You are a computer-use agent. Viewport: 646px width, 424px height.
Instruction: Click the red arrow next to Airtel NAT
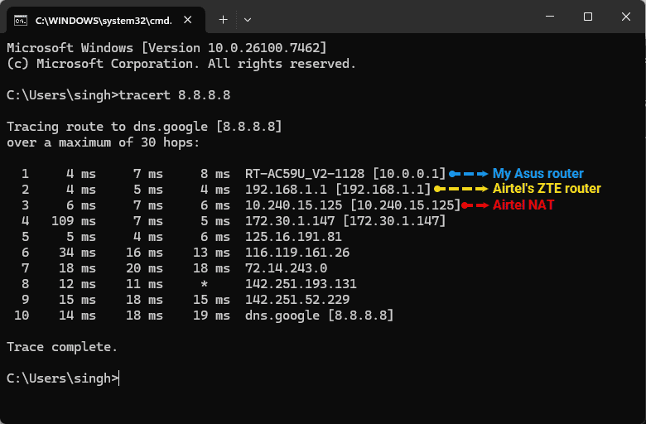point(475,205)
